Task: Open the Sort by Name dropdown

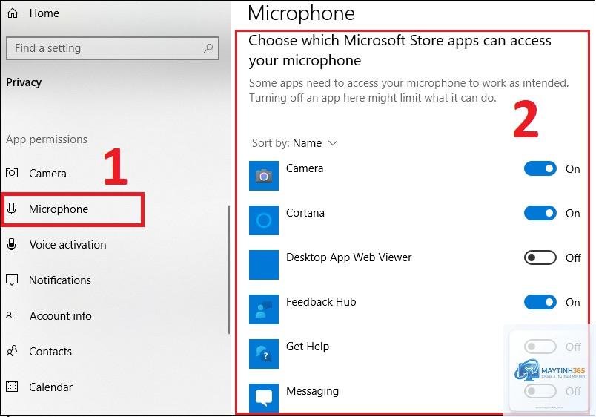Action: tap(294, 143)
